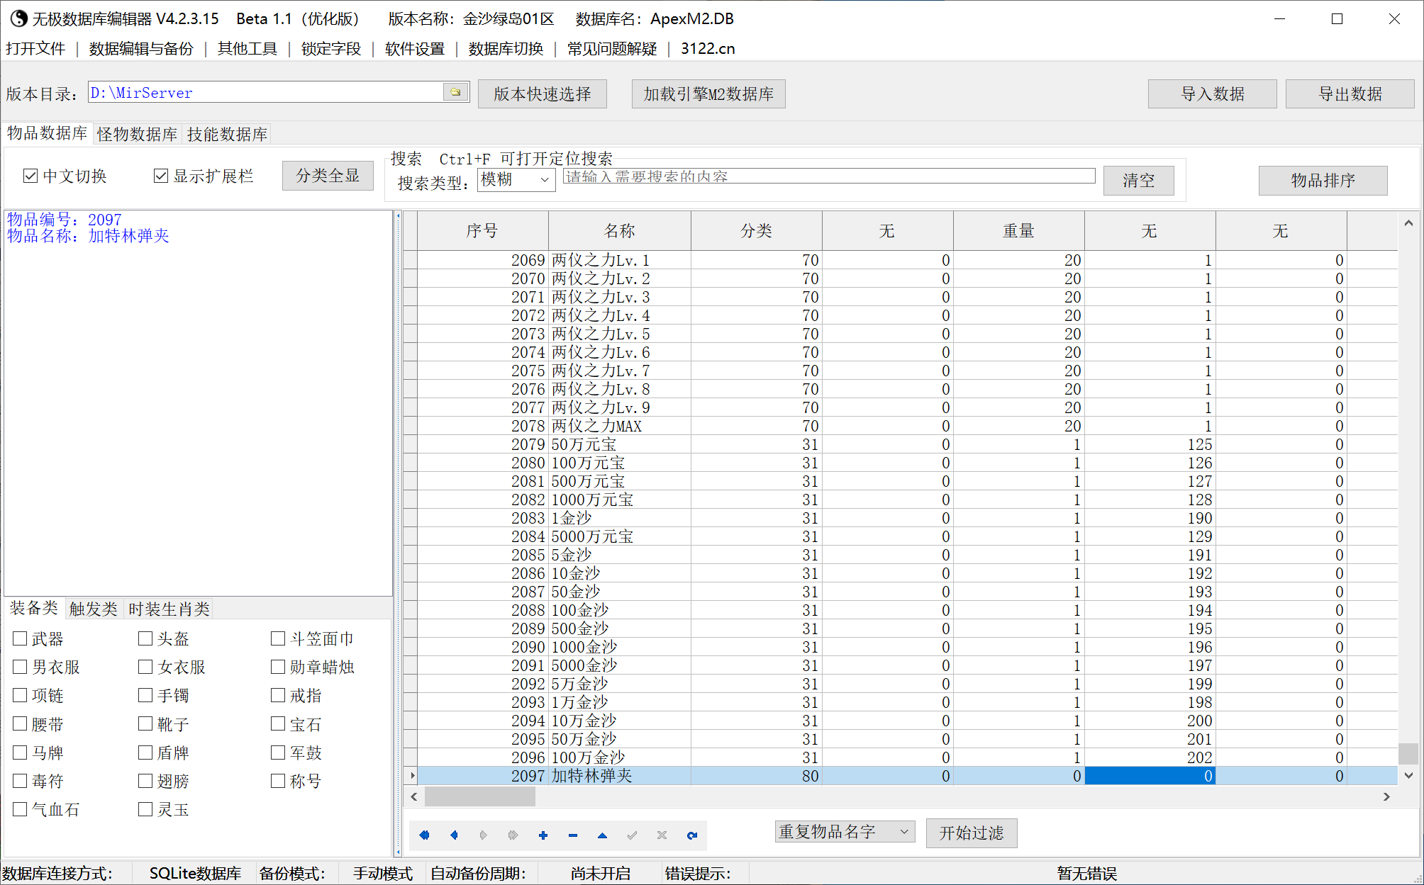Check the 翅膀 category box
The image size is (1424, 885).
coord(145,781)
